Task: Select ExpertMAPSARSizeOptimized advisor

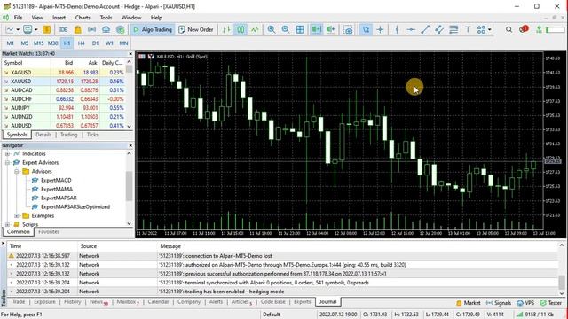Action: 75,206
